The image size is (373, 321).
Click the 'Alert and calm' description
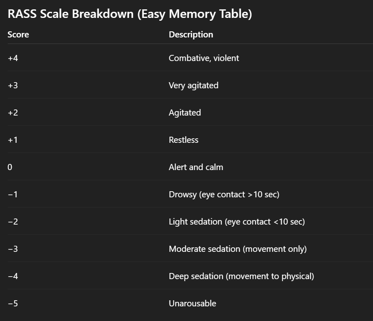pos(196,167)
